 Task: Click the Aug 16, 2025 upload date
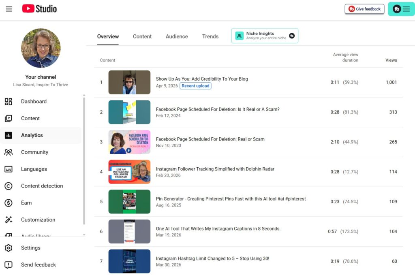tap(169, 205)
